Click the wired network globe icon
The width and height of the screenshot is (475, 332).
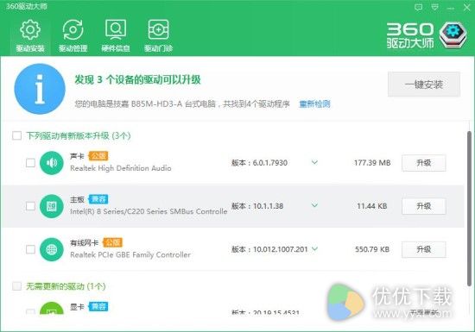click(x=52, y=249)
